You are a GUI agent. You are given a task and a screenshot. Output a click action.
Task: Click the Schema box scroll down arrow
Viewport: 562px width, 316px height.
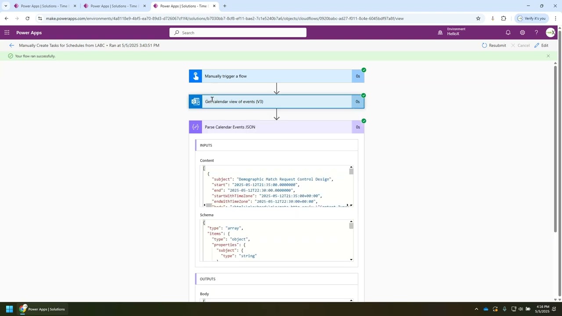point(351,259)
